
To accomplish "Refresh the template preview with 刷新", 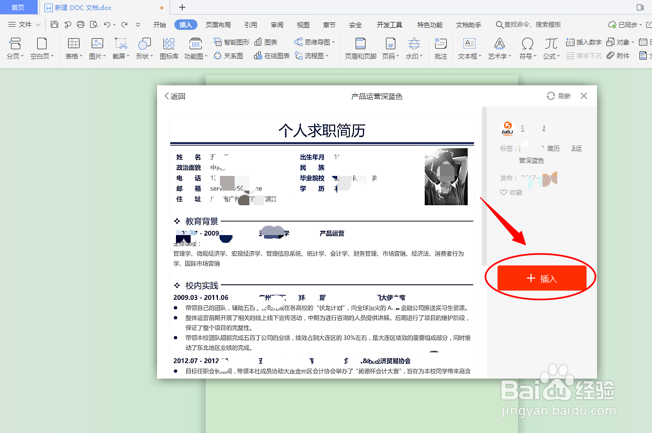I will point(558,96).
